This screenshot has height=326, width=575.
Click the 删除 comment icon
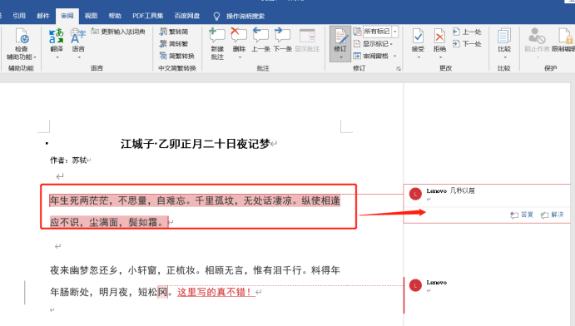[239, 36]
